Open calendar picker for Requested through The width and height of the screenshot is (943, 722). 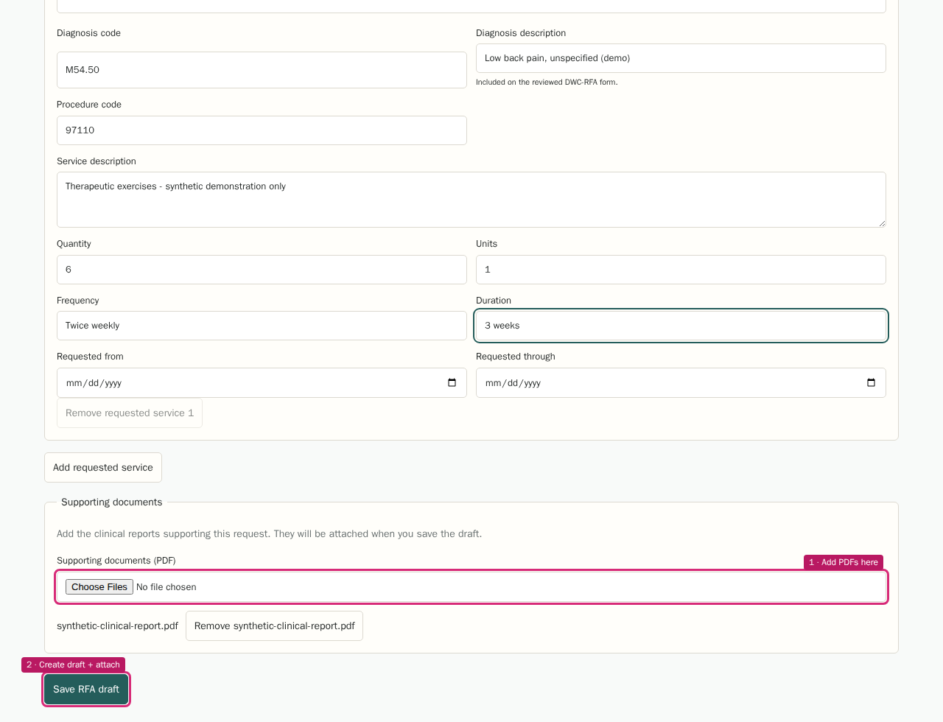click(871, 383)
